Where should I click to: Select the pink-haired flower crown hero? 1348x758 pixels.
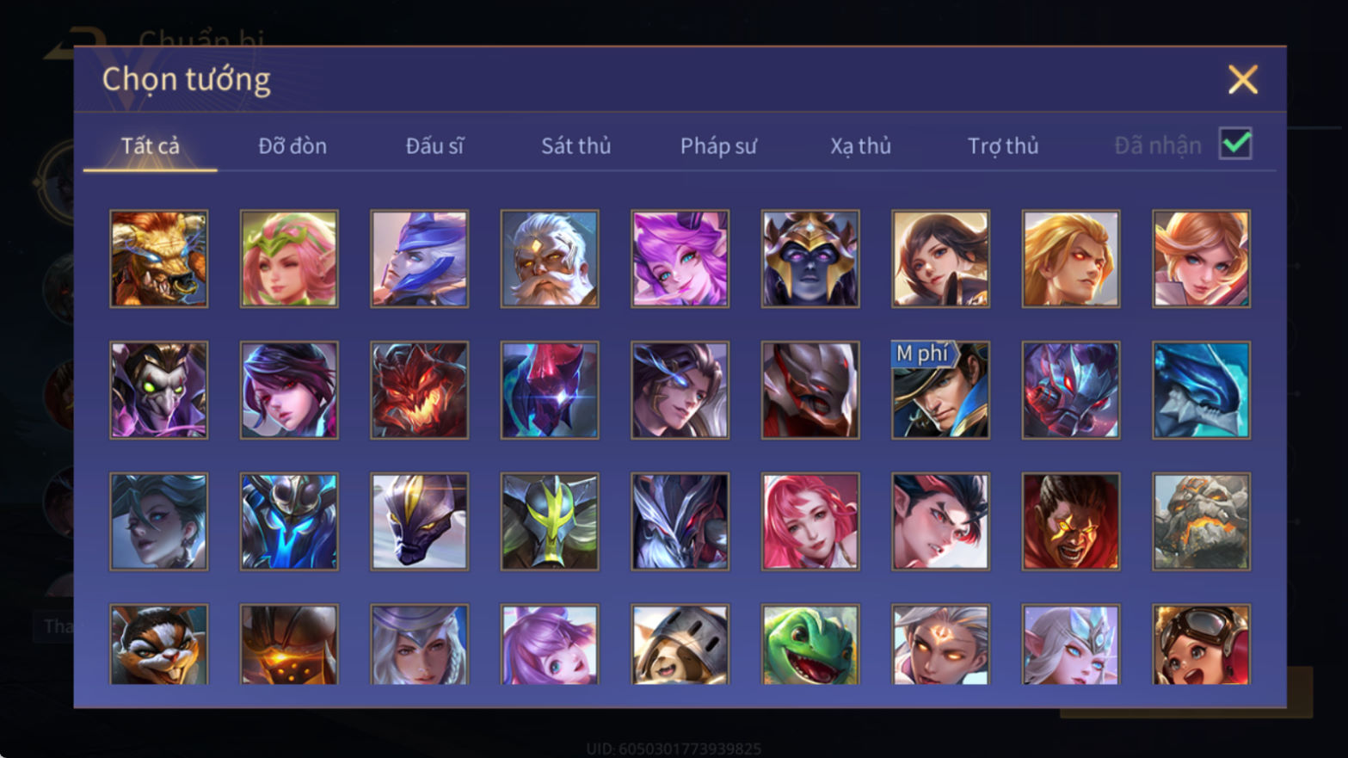pyautogui.click(x=289, y=259)
